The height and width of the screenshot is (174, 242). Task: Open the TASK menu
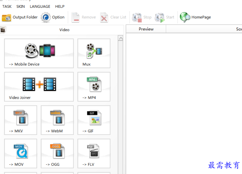coord(7,6)
